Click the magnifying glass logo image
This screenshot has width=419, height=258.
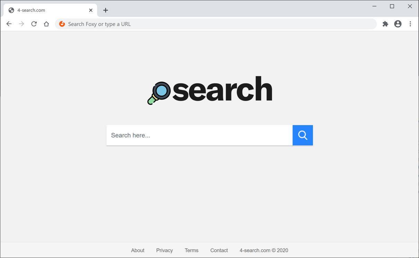[x=159, y=93]
